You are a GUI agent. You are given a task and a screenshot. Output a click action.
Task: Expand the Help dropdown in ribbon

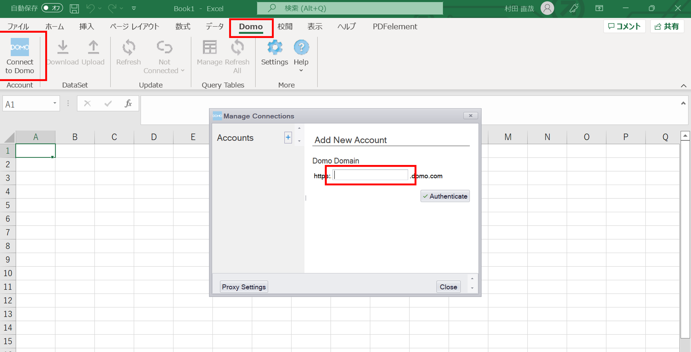point(301,70)
